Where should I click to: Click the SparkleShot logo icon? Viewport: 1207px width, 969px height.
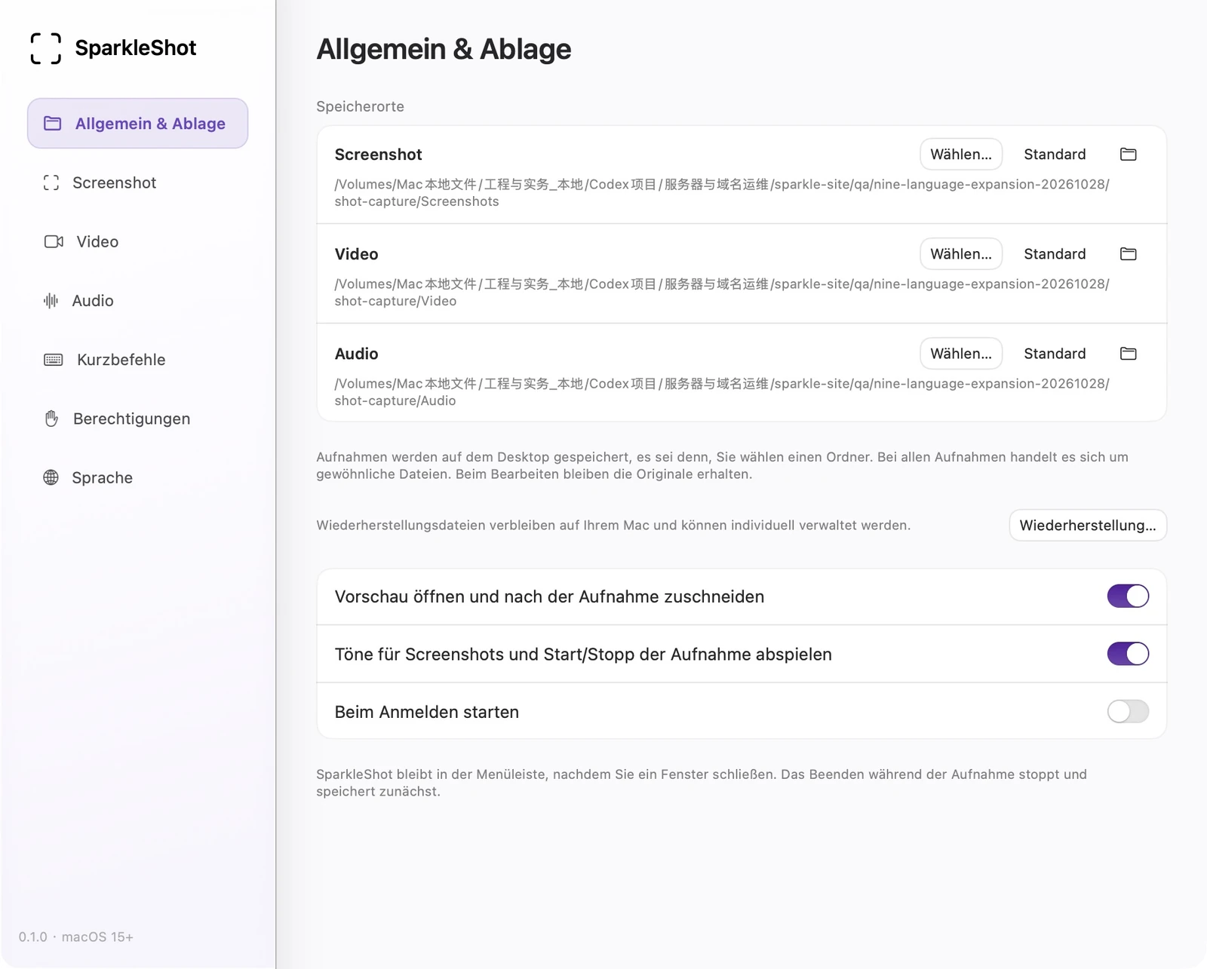pyautogui.click(x=45, y=48)
